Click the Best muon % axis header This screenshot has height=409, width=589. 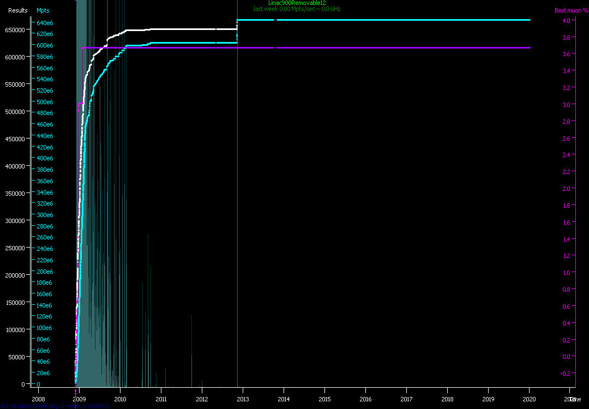568,10
